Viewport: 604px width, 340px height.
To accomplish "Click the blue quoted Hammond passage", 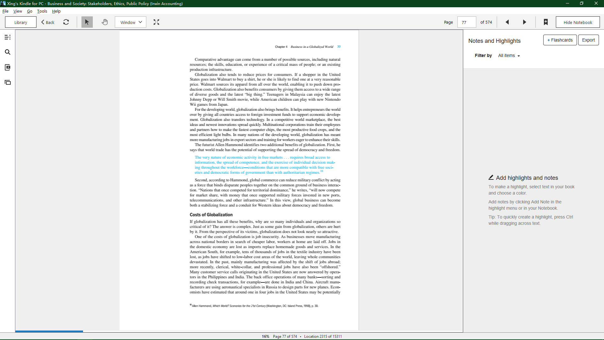I will (x=265, y=165).
